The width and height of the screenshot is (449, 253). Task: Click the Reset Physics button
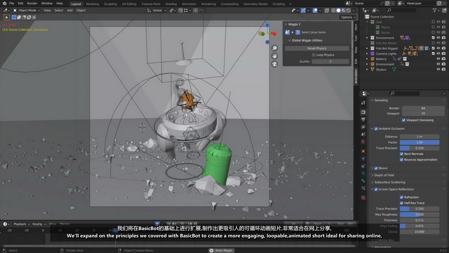[317, 49]
